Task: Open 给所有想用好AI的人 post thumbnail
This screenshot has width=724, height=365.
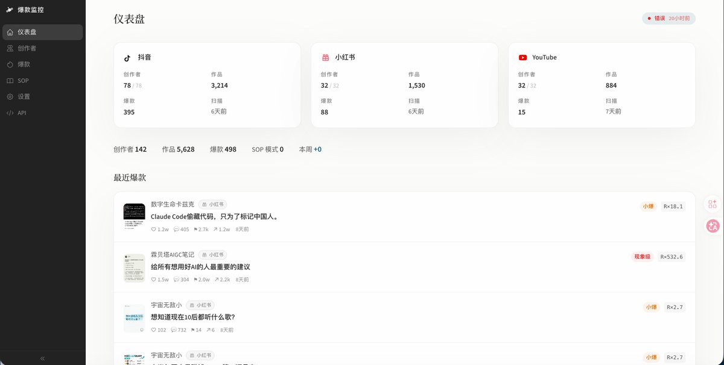Action: (x=134, y=268)
